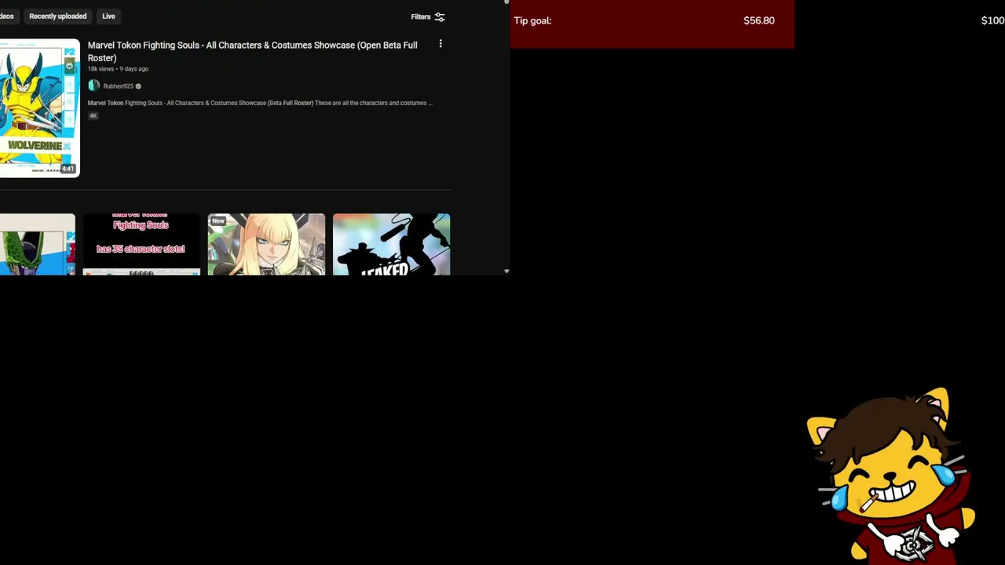The image size is (1005, 565).
Task: Open the blonde character short thumbnail
Action: [x=266, y=244]
